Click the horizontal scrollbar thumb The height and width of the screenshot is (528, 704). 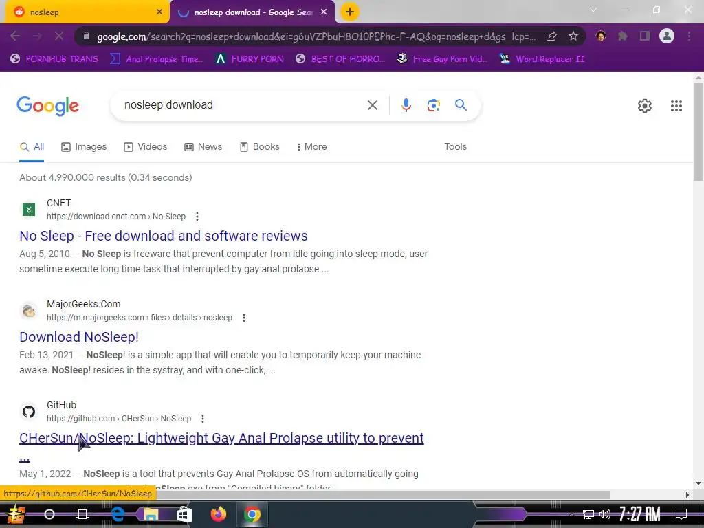point(384,495)
